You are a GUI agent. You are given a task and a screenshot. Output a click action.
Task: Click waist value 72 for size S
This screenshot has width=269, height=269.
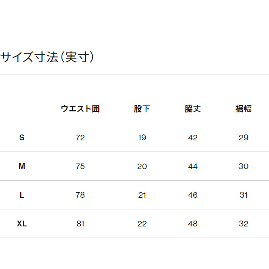coord(80,138)
